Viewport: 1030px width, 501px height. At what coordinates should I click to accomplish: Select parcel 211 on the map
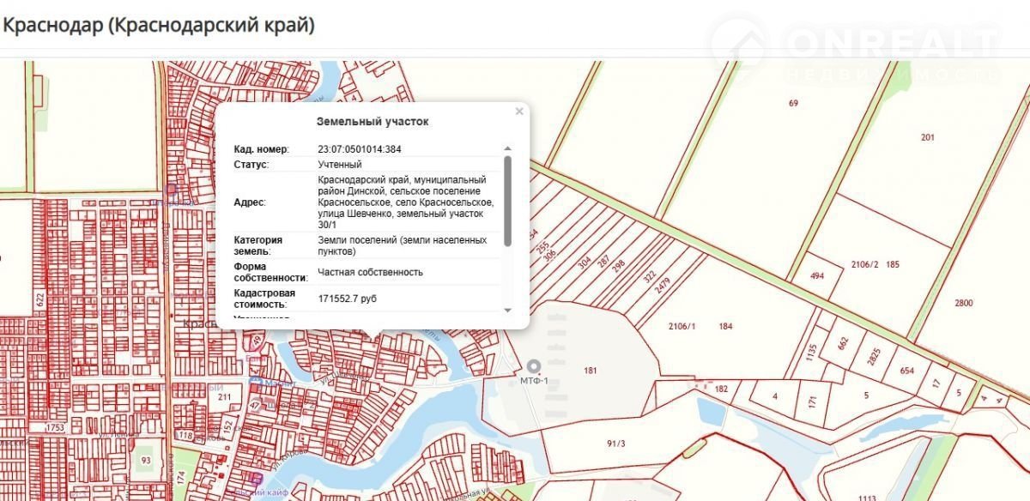(225, 397)
